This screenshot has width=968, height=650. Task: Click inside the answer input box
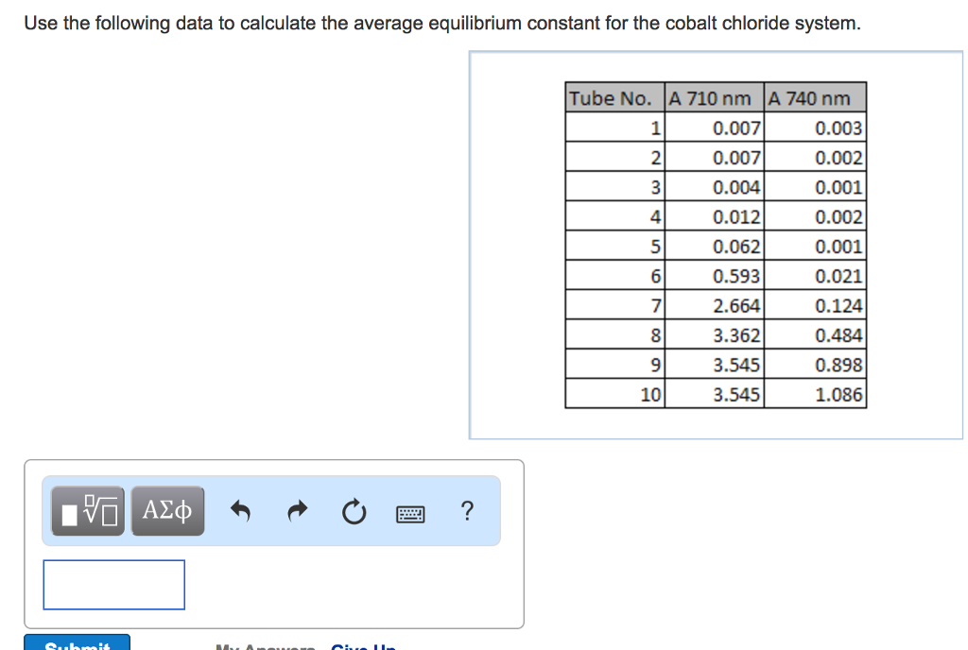[113, 584]
